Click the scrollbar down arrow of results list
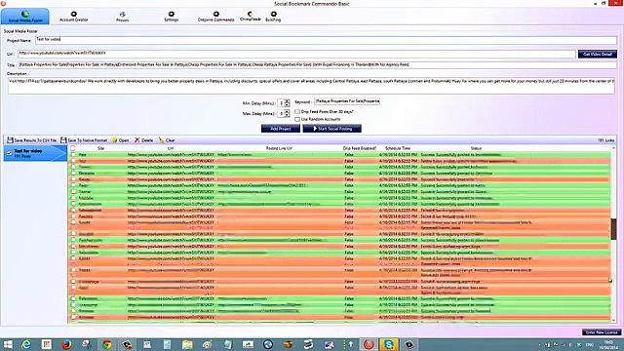624x351 pixels. 613,320
